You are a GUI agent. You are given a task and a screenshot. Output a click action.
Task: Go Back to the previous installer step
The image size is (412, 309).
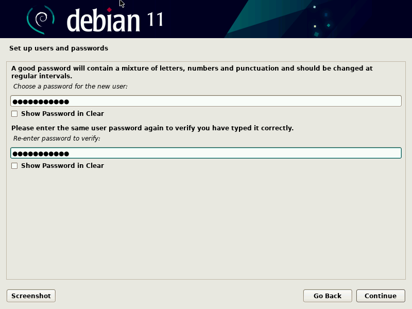pos(327,296)
